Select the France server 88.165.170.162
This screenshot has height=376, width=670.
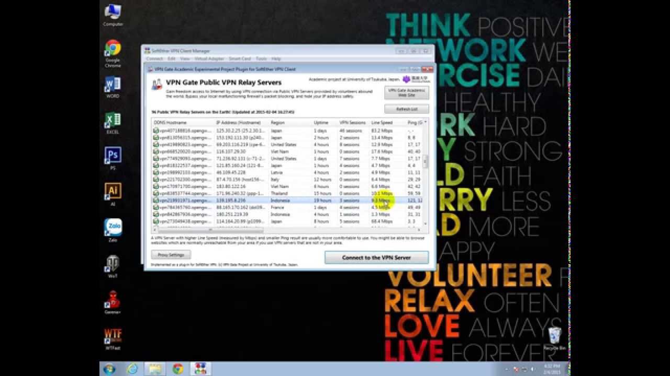(287, 207)
